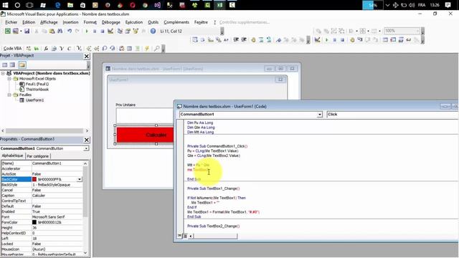This screenshot has width=459, height=258.
Task: Click Outdent icon in Edit toolbar
Action: point(244,40)
